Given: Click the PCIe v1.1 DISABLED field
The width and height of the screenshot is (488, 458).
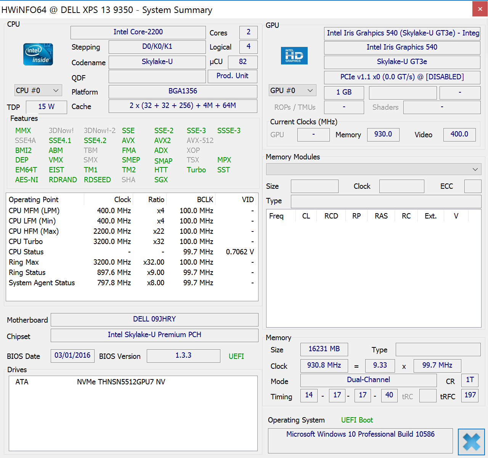Looking at the screenshot, I should tap(402, 77).
